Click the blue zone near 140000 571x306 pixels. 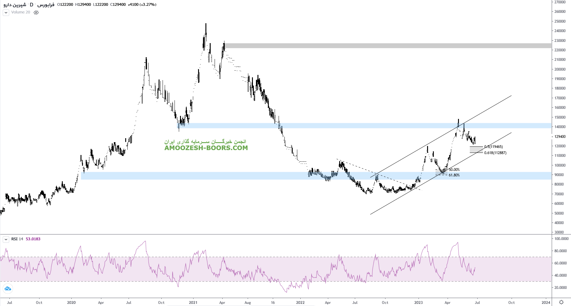337,126
